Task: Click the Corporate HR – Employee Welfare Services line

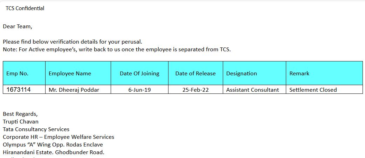Action: click(x=58, y=137)
